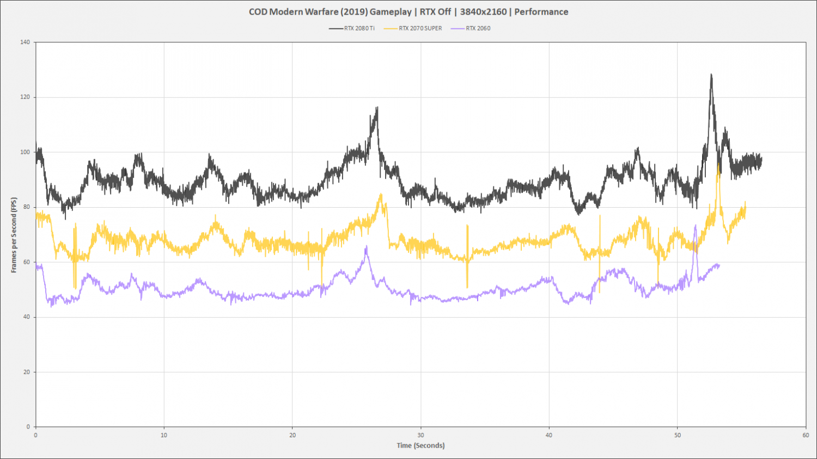Select the RTX 2060 legend entry
Screen dimensions: 817x459
[471, 28]
